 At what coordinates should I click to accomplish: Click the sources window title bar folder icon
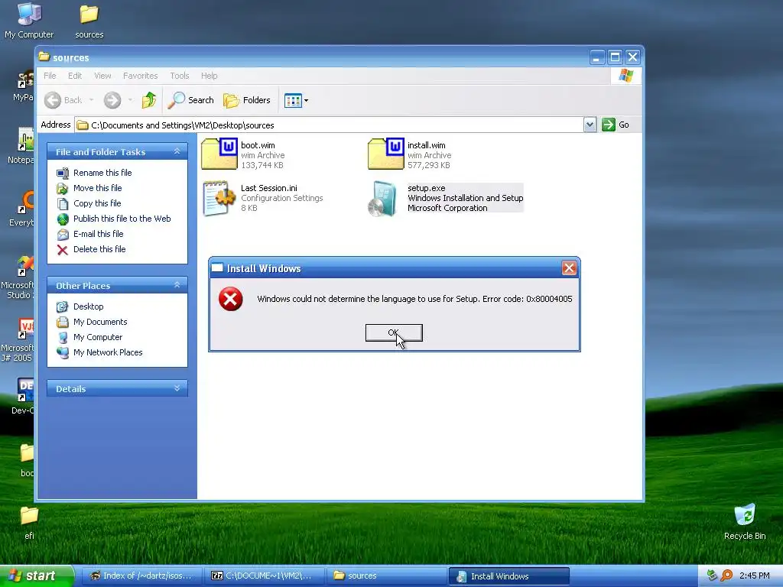point(44,57)
